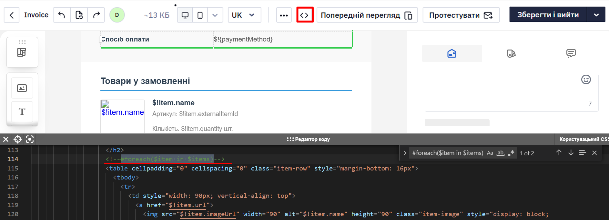Select the text block icon
The width and height of the screenshot is (609, 220).
(x=22, y=112)
